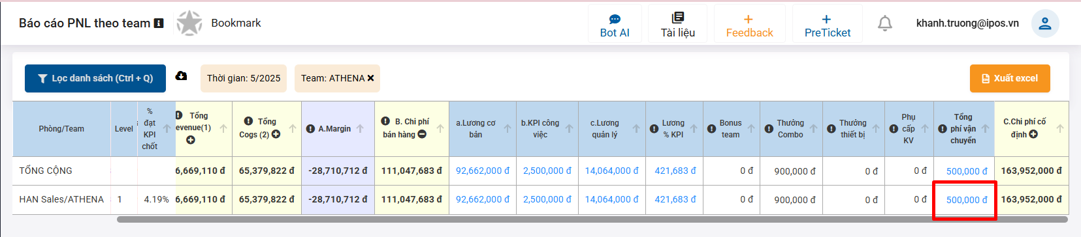This screenshot has width=1081, height=237.
Task: Open the Bot AI chat
Action: point(615,25)
